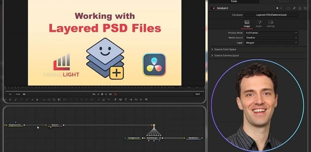The height and width of the screenshot is (152, 311).
Task: Click the time ruler below the viewer
Action: pos(104,87)
